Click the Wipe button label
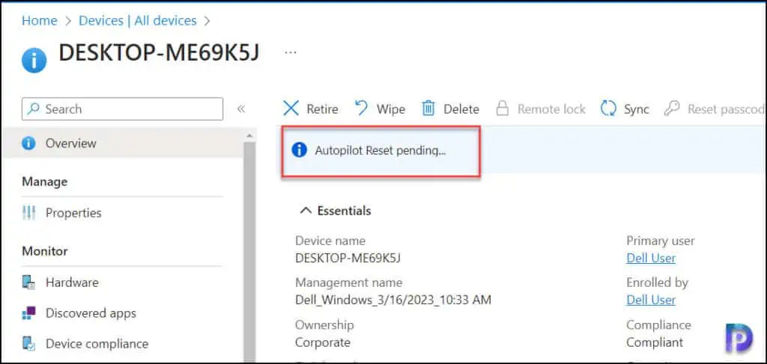The image size is (767, 364). point(390,109)
